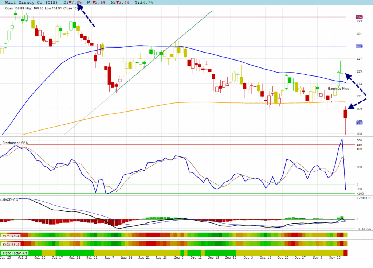
Task: Click the dashed arrow pointing at the red candle
Action: [x=358, y=101]
